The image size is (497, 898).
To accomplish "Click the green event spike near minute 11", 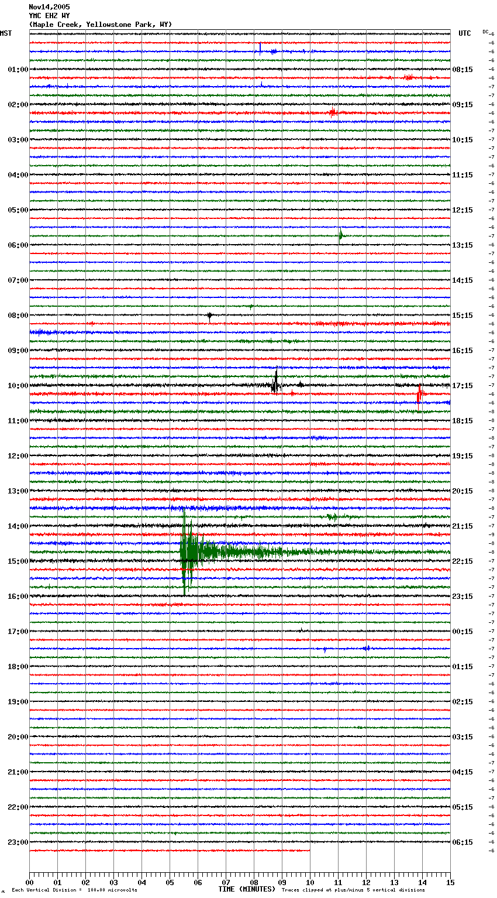I will point(341,236).
